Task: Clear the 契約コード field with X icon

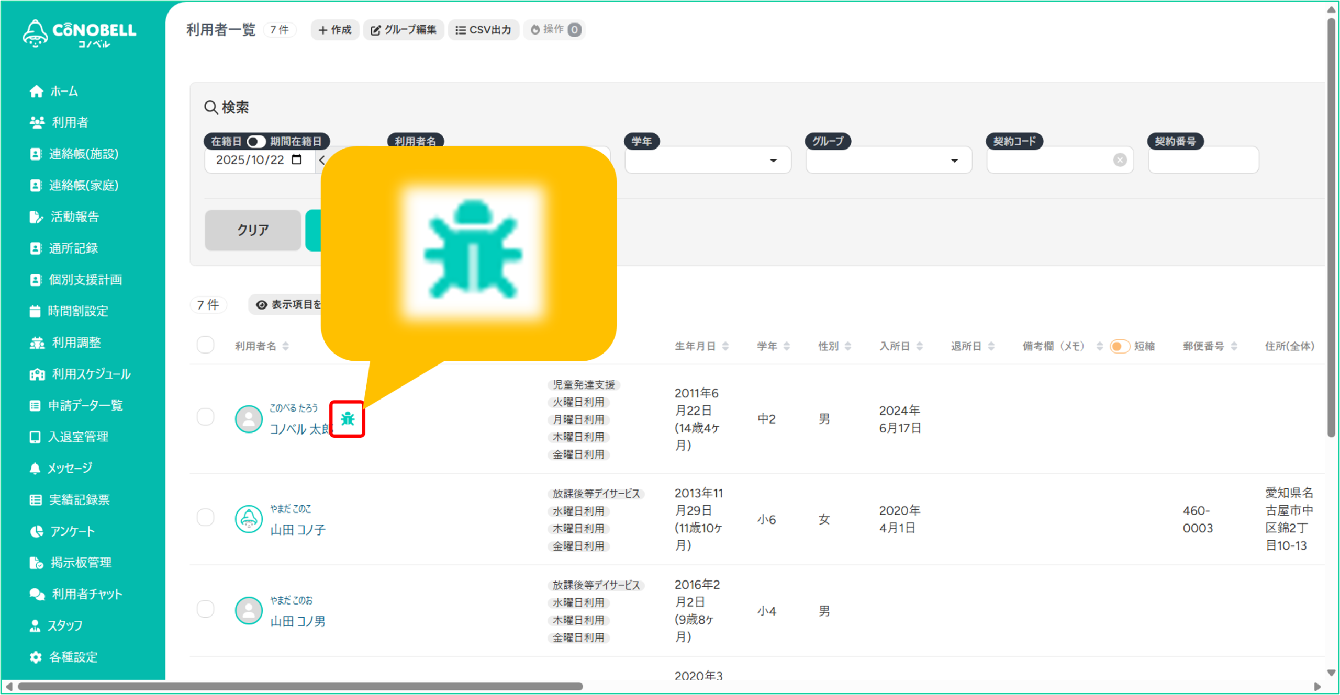Action: pyautogui.click(x=1120, y=160)
